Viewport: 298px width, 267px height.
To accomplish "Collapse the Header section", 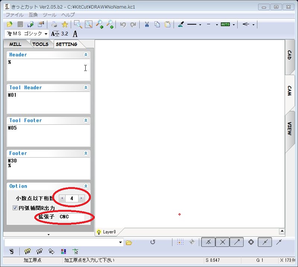I will (x=86, y=55).
